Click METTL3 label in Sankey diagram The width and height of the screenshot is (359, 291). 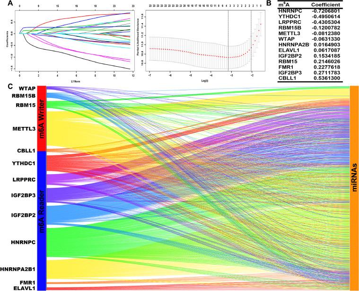[x=24, y=129]
